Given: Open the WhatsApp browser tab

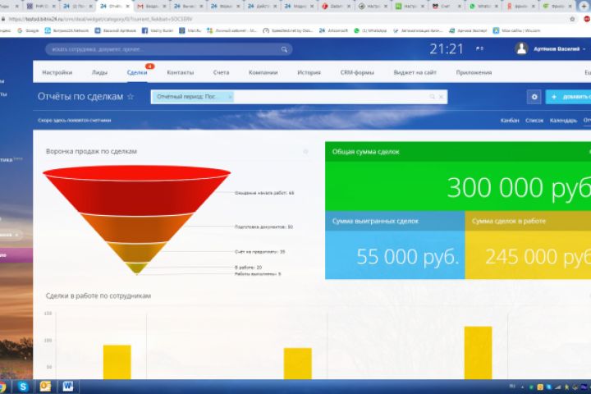Looking at the screenshot, I should coord(483,7).
